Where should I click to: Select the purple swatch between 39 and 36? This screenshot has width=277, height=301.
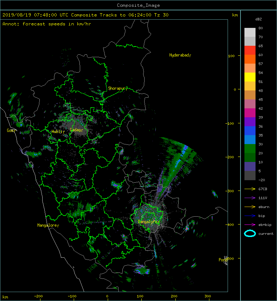pyautogui.click(x=250, y=122)
